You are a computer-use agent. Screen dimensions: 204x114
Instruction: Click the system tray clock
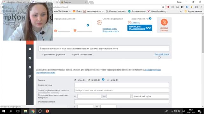point(191,111)
